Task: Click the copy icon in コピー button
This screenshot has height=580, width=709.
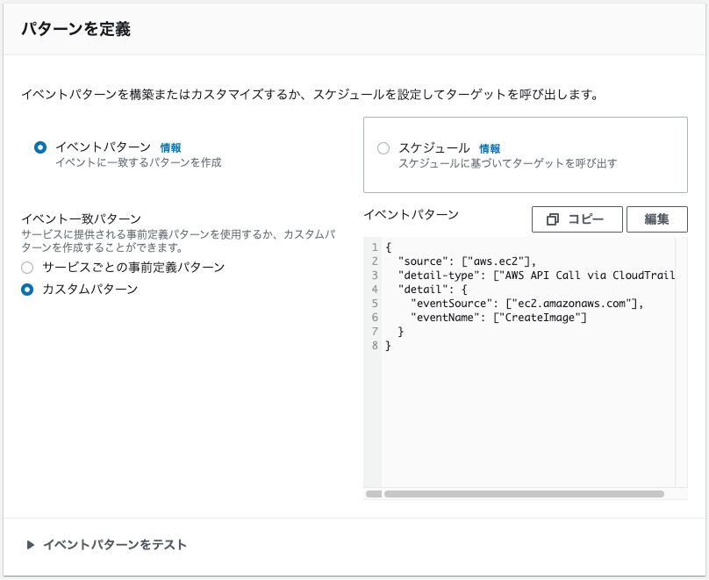Action: click(553, 219)
